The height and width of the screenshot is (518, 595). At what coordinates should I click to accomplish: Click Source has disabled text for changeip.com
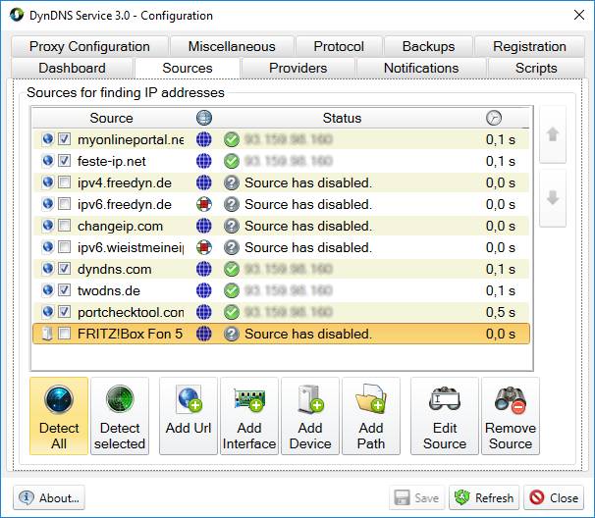click(x=308, y=226)
